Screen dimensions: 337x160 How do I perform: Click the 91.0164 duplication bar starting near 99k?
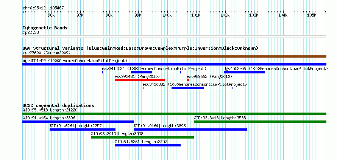190,130
